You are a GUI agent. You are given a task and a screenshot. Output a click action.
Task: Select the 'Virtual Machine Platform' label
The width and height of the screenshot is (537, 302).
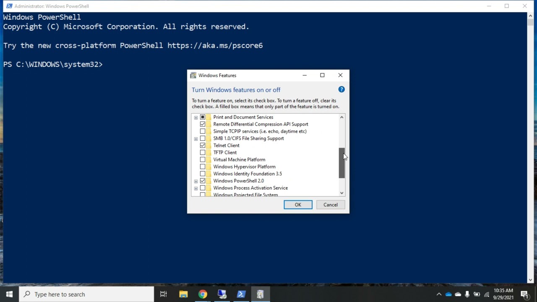coord(239,160)
